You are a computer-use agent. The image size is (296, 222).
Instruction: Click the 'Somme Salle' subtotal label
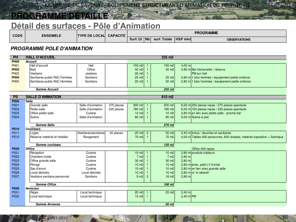click(x=45, y=125)
